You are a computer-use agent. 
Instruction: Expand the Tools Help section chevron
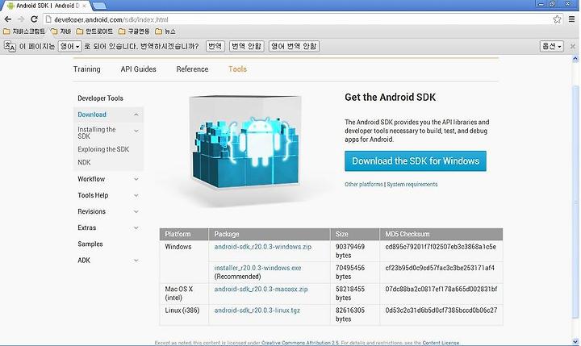(x=136, y=196)
